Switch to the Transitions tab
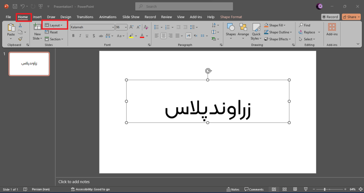This screenshot has height=193, width=364. coord(85,17)
